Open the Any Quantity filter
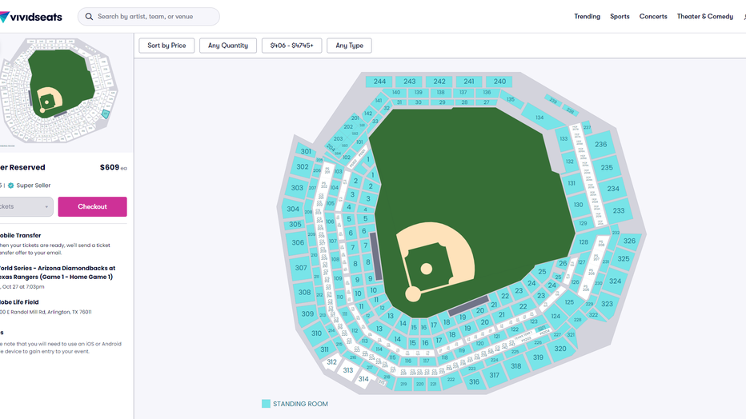Screen dimensions: 746x419 [228, 46]
